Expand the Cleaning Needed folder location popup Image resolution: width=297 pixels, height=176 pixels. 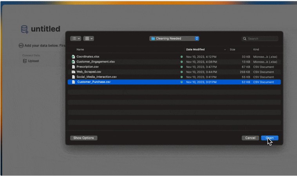click(174, 39)
